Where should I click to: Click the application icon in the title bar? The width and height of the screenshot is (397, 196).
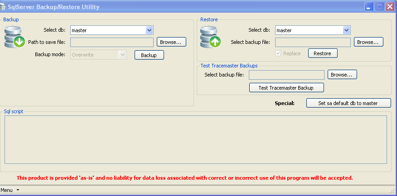(2, 7)
